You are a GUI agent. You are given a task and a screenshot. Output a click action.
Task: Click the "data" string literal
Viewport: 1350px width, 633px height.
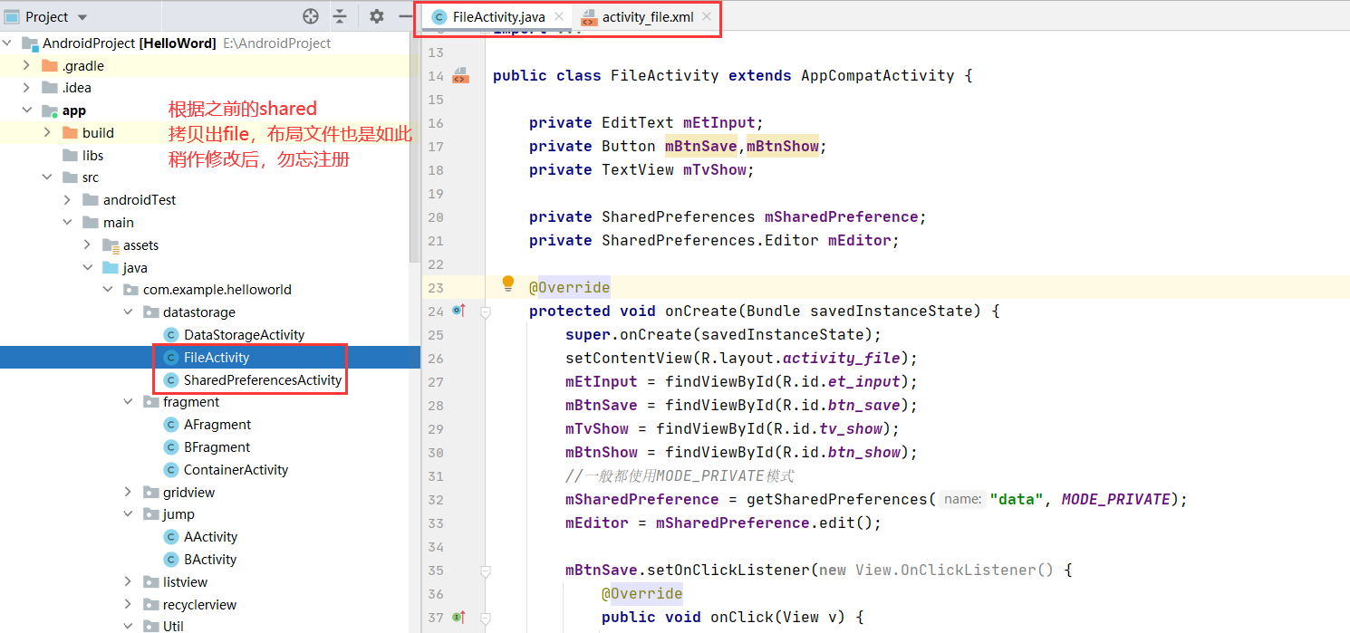(x=1017, y=500)
